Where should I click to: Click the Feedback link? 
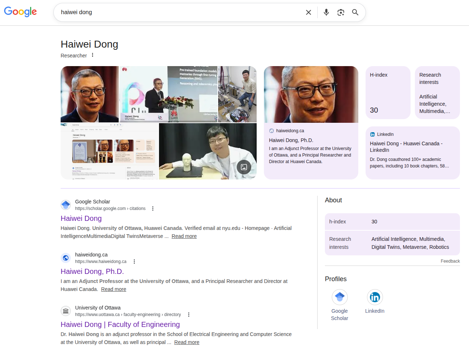[450, 261]
